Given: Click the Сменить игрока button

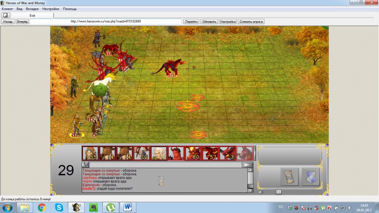Looking at the screenshot, I should (x=251, y=21).
